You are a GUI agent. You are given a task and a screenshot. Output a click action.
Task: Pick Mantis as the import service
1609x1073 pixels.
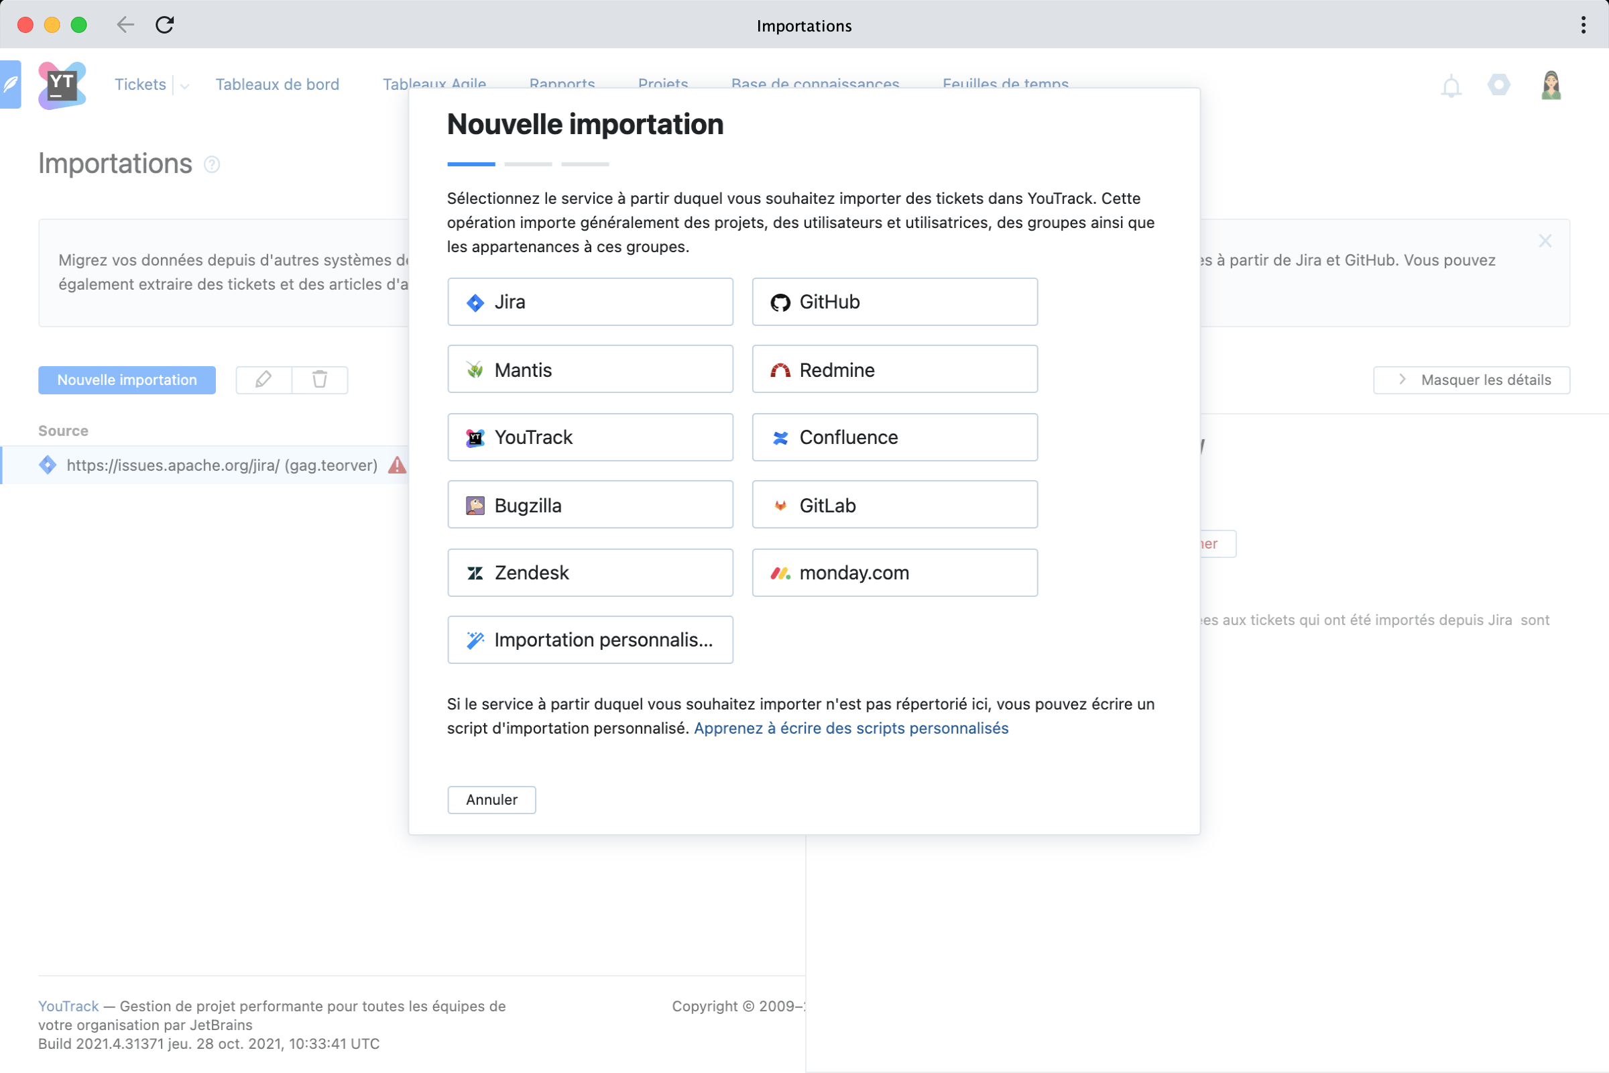pyautogui.click(x=590, y=370)
